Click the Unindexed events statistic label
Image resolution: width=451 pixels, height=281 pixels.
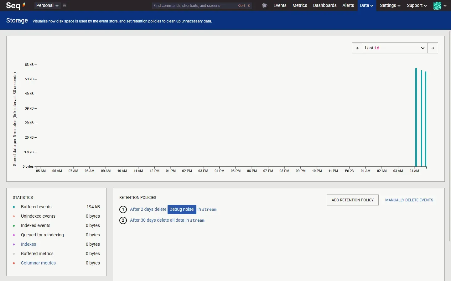coord(38,216)
